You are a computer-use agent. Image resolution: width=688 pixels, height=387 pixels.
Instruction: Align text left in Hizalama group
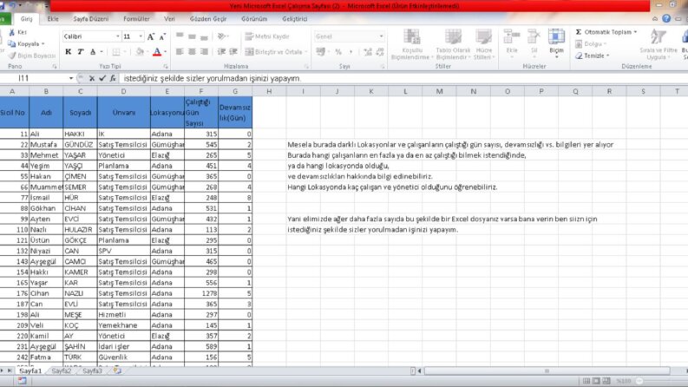click(180, 52)
